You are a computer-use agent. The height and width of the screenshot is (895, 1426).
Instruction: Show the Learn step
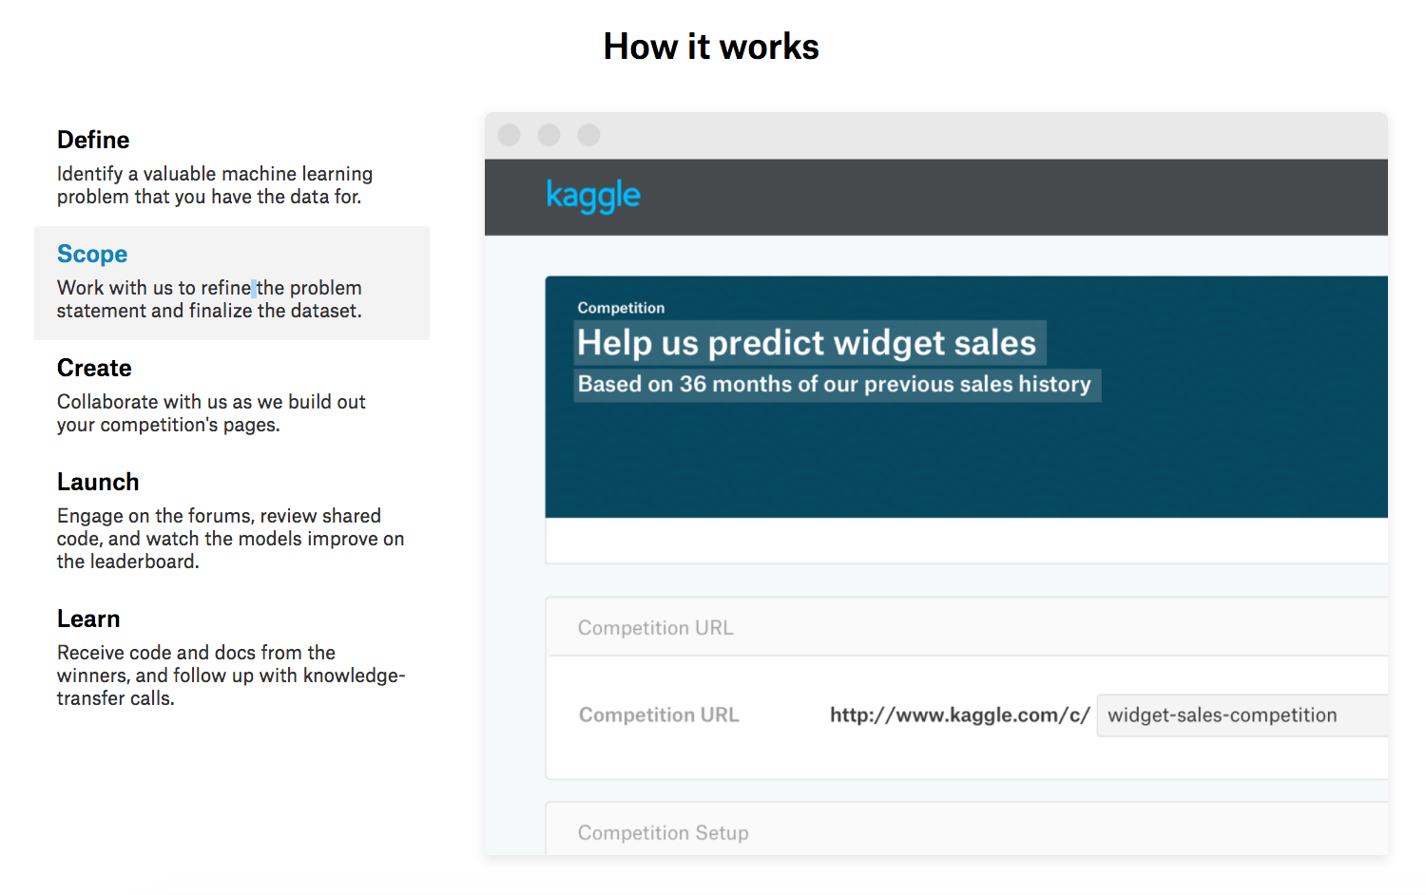(88, 619)
